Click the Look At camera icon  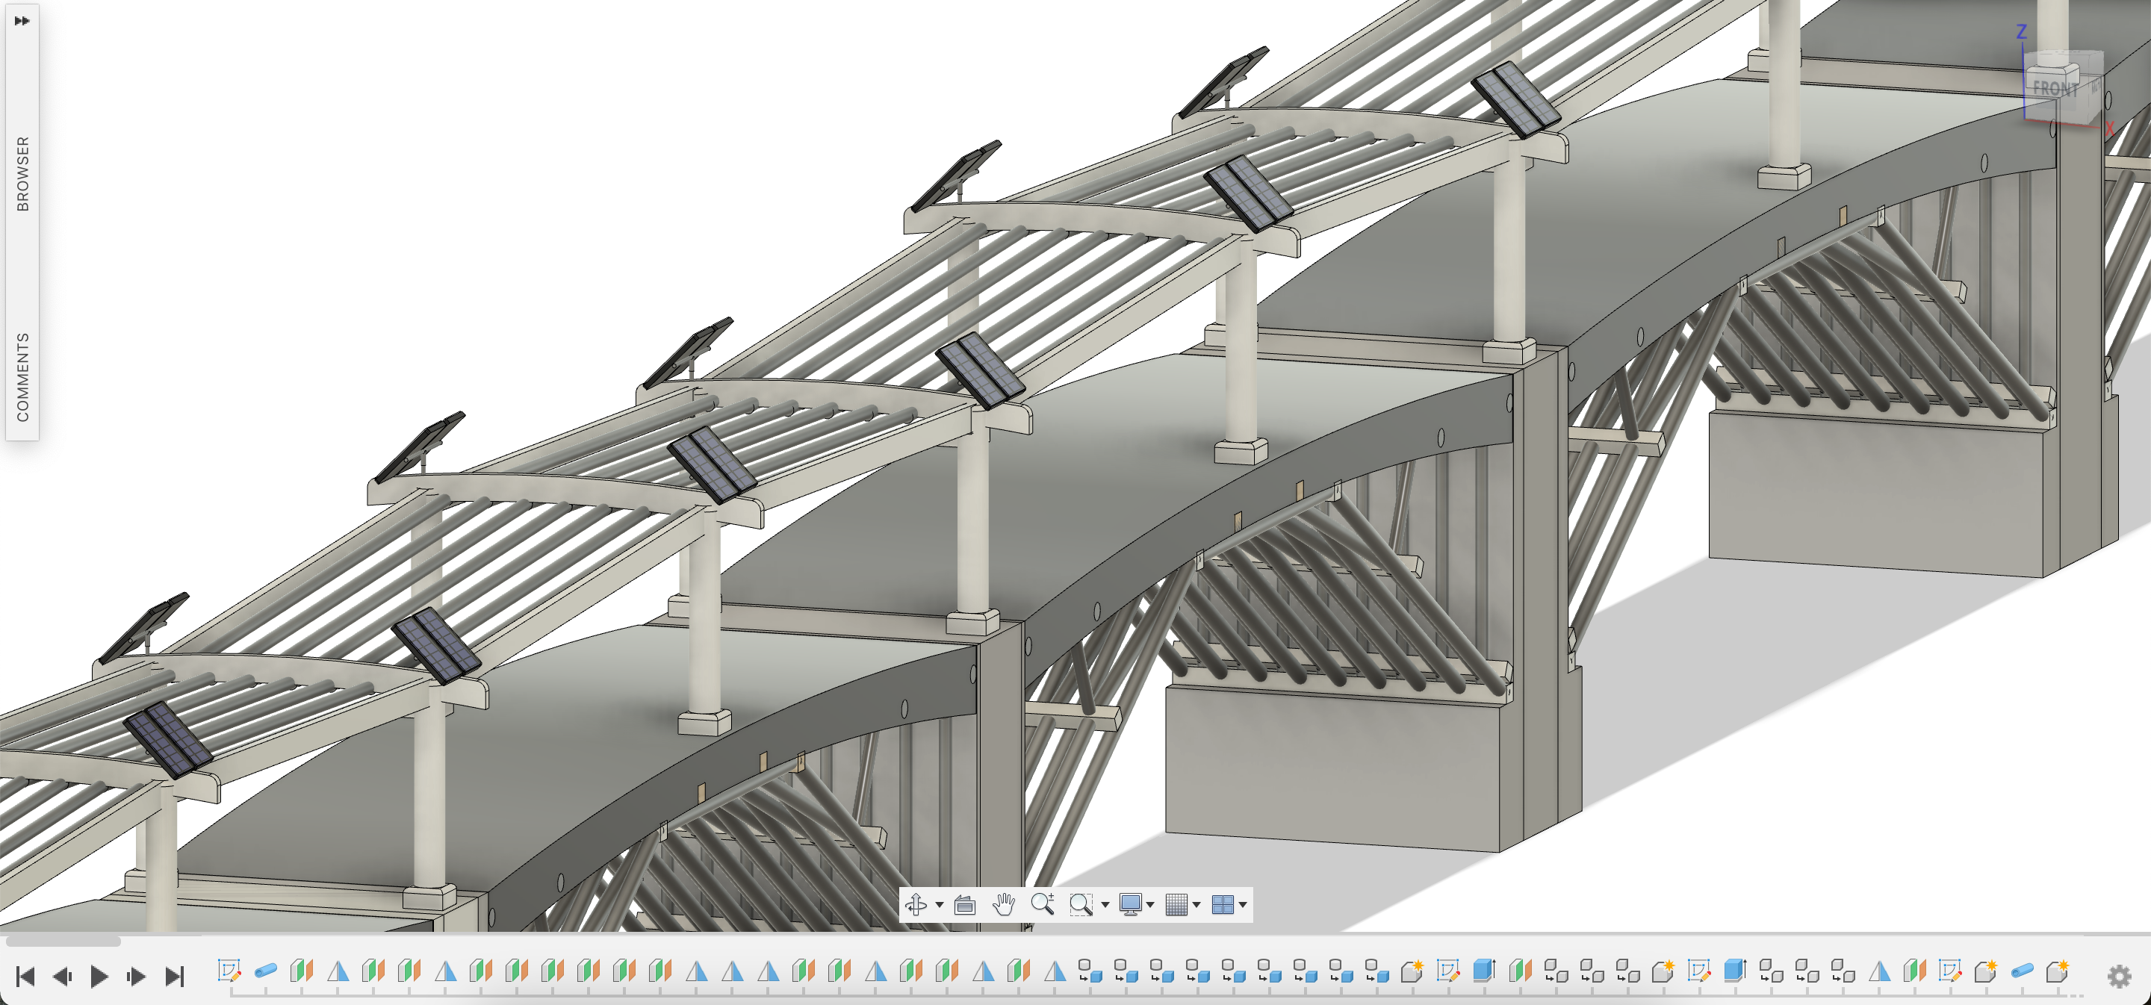tap(964, 905)
